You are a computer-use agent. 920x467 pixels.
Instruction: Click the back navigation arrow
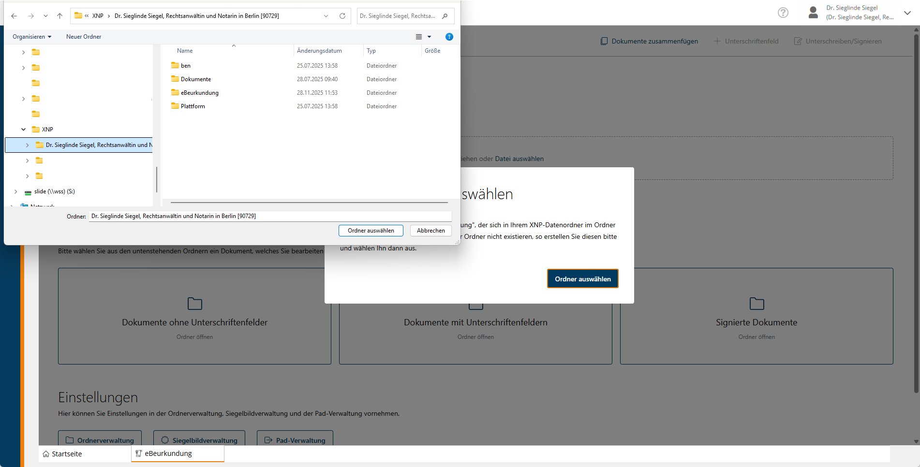(x=14, y=16)
